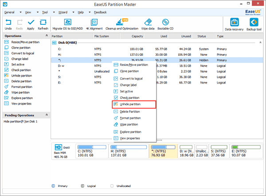The image size is (266, 196).
Task: Sort by the Type column header
Action: pyautogui.click(x=239, y=36)
